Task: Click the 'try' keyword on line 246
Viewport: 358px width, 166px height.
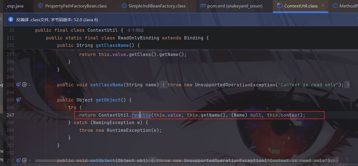Action: coord(72,107)
